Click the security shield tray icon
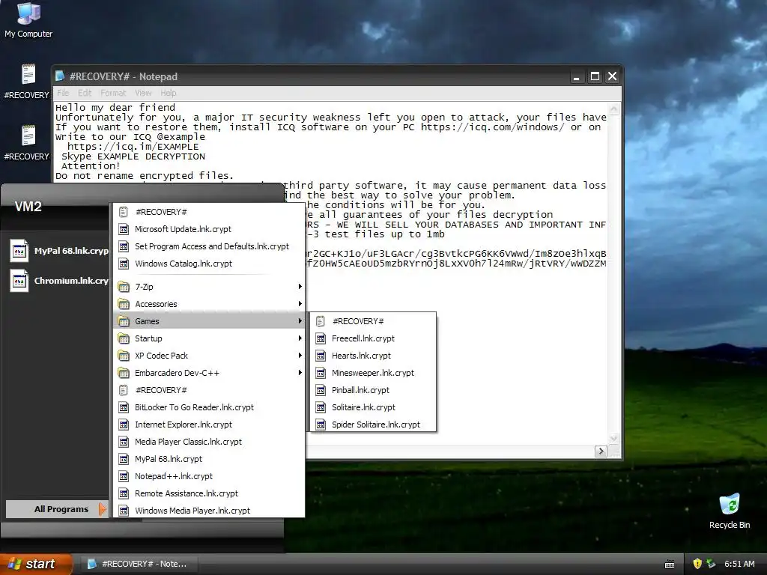The width and height of the screenshot is (767, 575). pyautogui.click(x=697, y=564)
